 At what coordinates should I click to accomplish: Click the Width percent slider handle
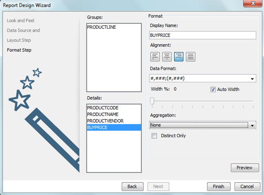pos(152,101)
